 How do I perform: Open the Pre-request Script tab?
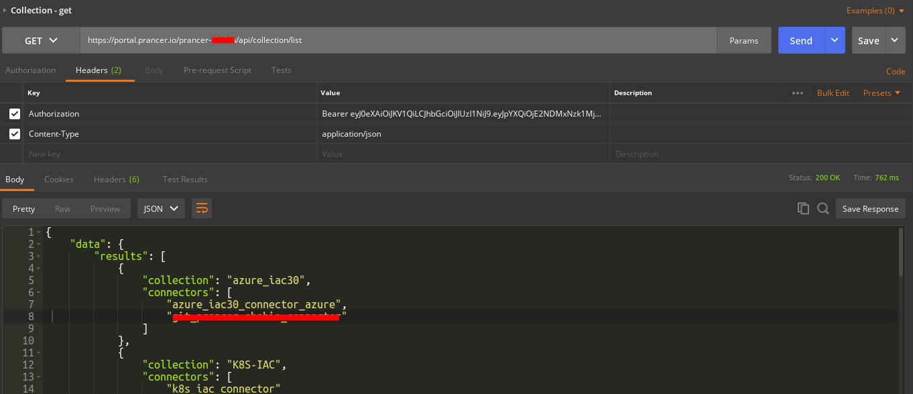(x=217, y=70)
